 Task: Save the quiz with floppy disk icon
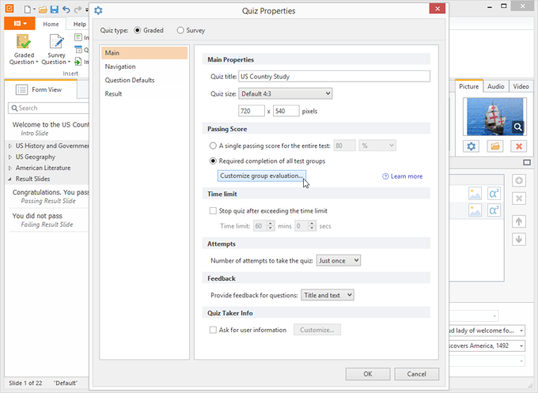click(55, 9)
